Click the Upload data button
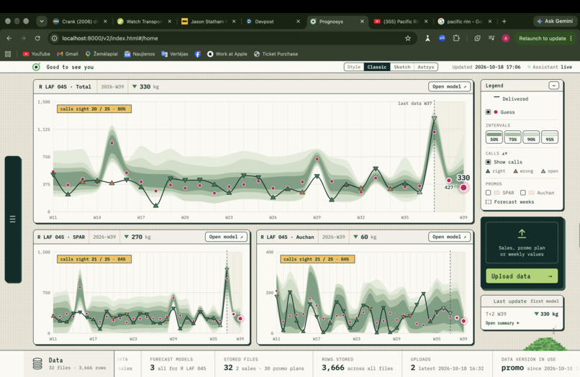The height and width of the screenshot is (377, 580). [x=522, y=276]
